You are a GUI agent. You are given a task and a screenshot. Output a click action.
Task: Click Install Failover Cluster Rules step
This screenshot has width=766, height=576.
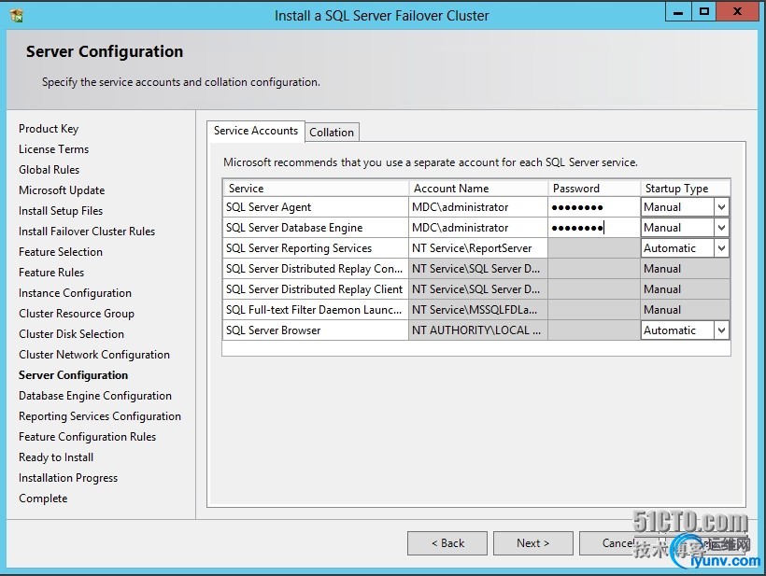point(87,232)
